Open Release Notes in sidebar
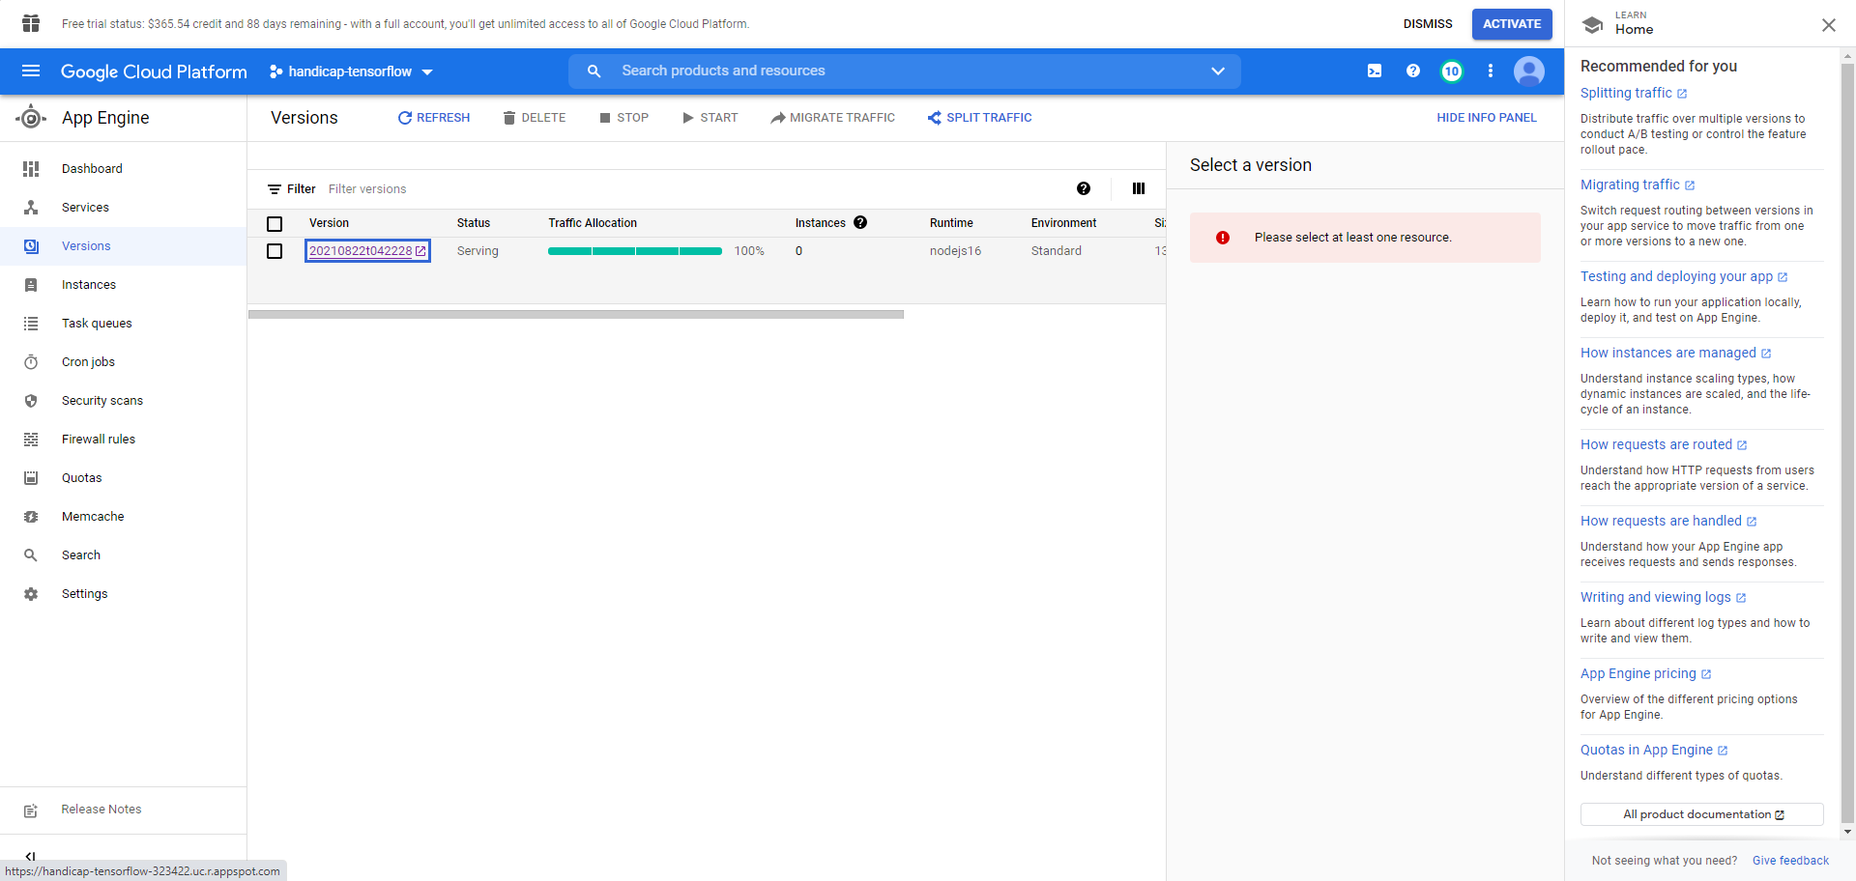This screenshot has width=1856, height=881. pyautogui.click(x=124, y=810)
